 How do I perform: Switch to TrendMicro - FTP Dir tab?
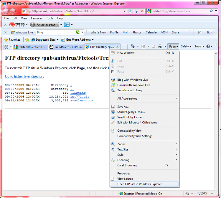coord(66,47)
